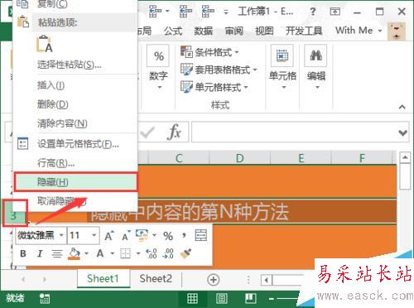Click Merge and Center icon in mini toolbar
The height and width of the screenshot is (308, 414).
[201, 235]
